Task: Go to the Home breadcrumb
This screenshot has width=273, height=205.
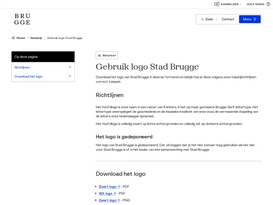Action: [x=21, y=38]
